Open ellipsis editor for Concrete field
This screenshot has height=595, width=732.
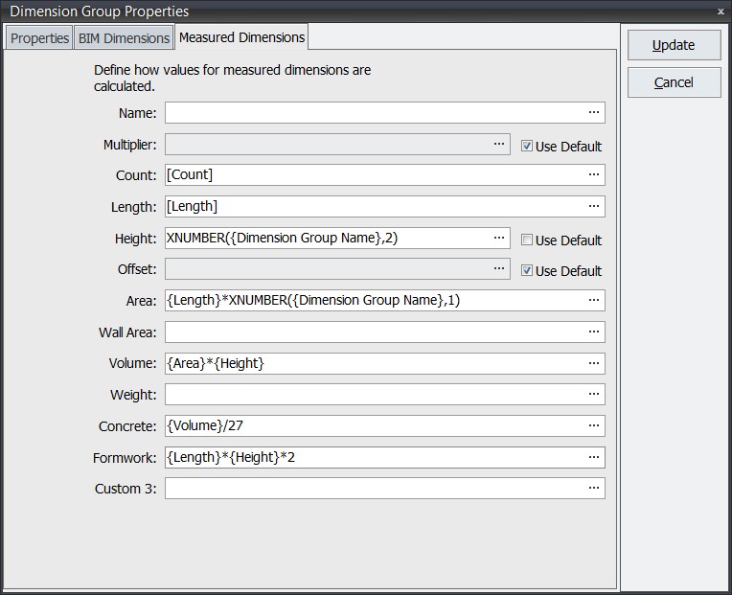pyautogui.click(x=594, y=425)
